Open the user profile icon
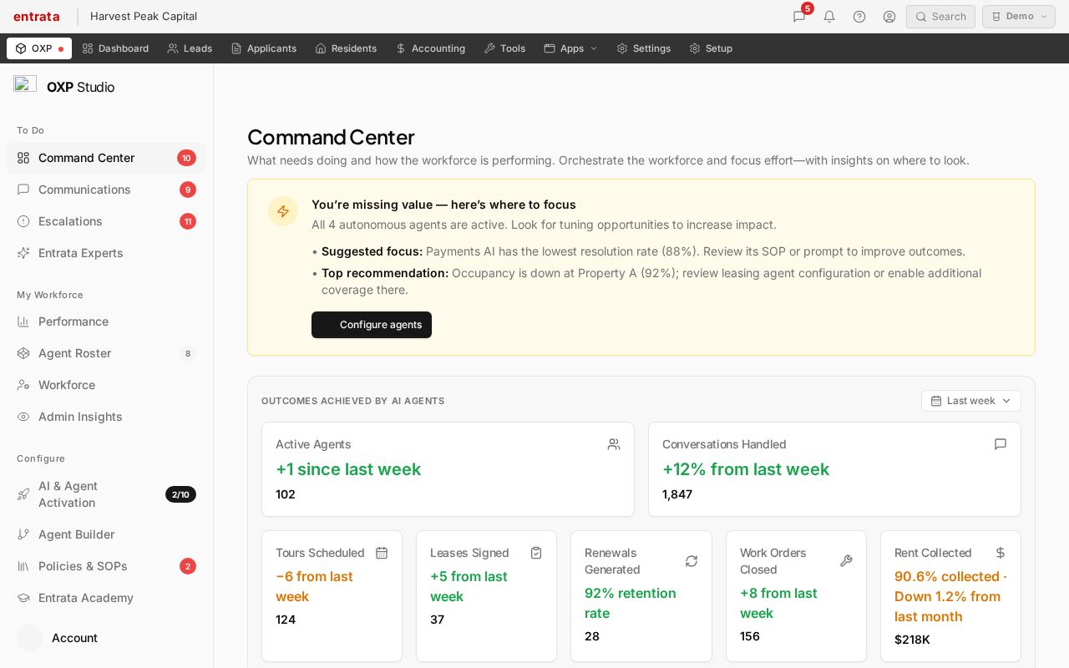The height and width of the screenshot is (668, 1069). coord(889,17)
